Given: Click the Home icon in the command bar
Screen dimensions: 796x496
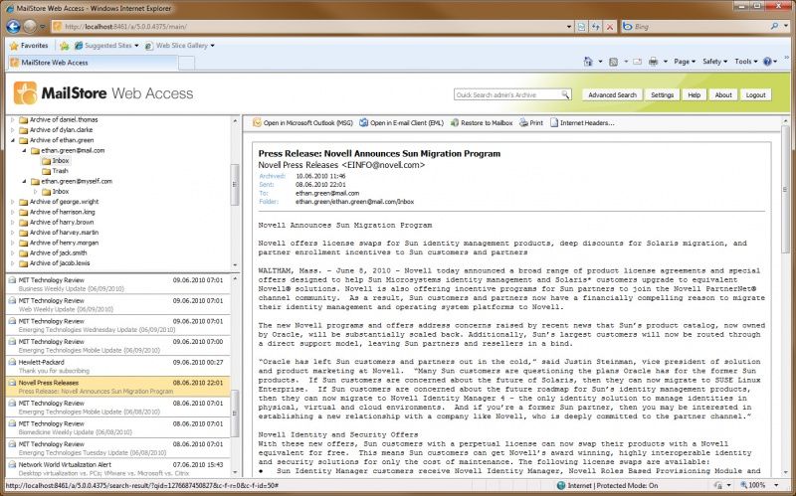Looking at the screenshot, I should [x=588, y=62].
